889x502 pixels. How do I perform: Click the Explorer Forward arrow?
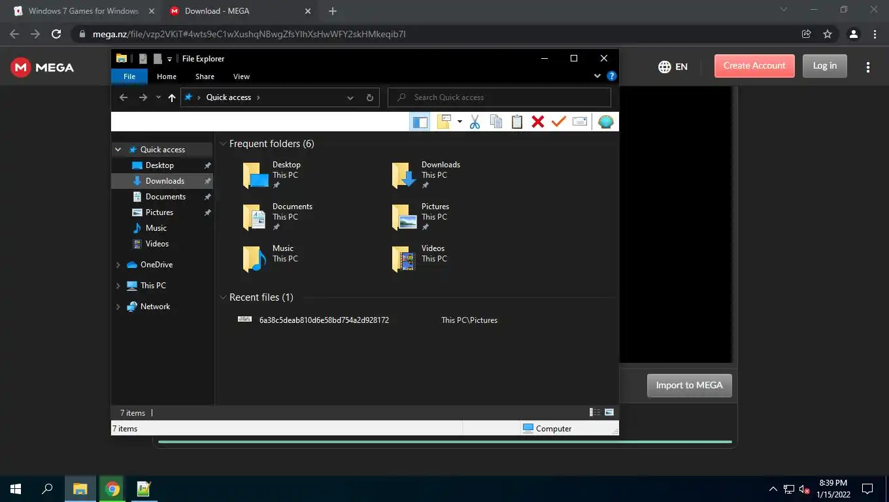pos(143,97)
